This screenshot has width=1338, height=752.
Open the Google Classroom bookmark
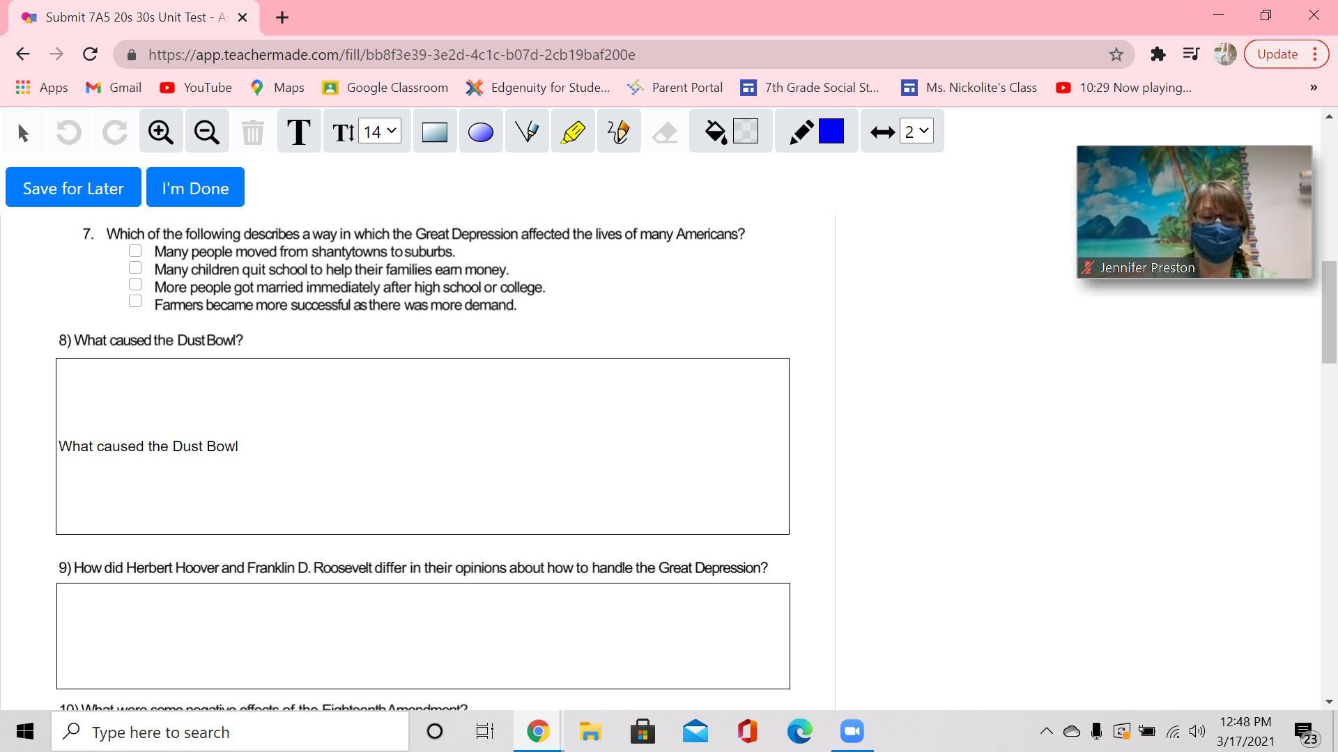pyautogui.click(x=385, y=88)
